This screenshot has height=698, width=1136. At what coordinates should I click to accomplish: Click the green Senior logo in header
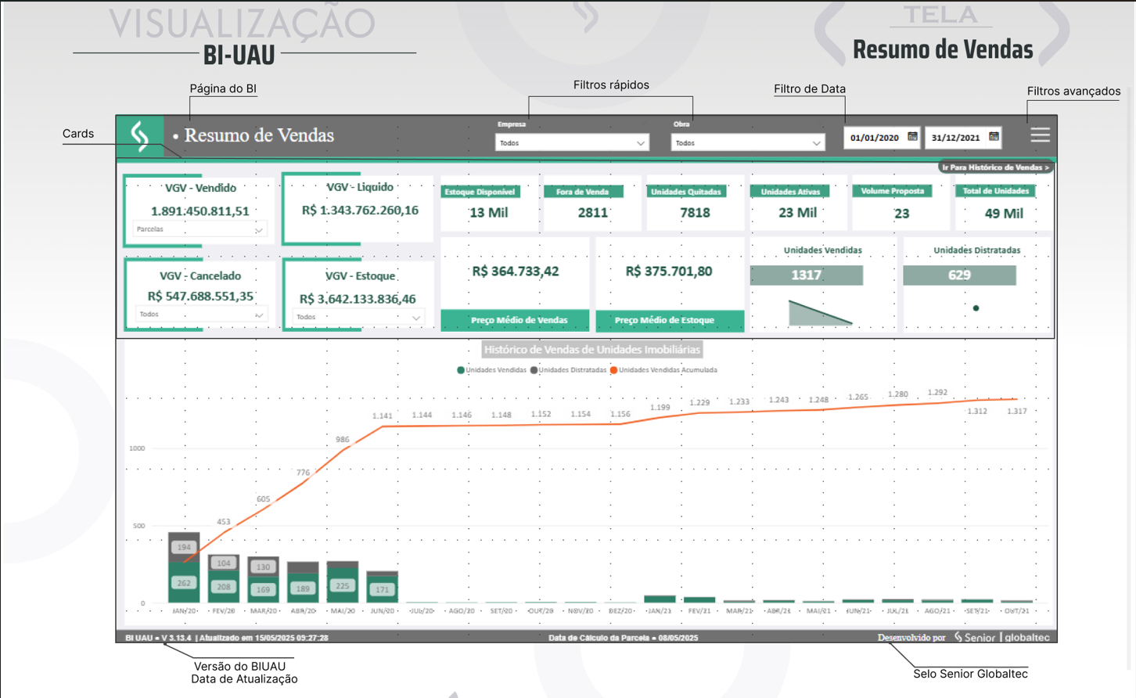click(x=140, y=136)
